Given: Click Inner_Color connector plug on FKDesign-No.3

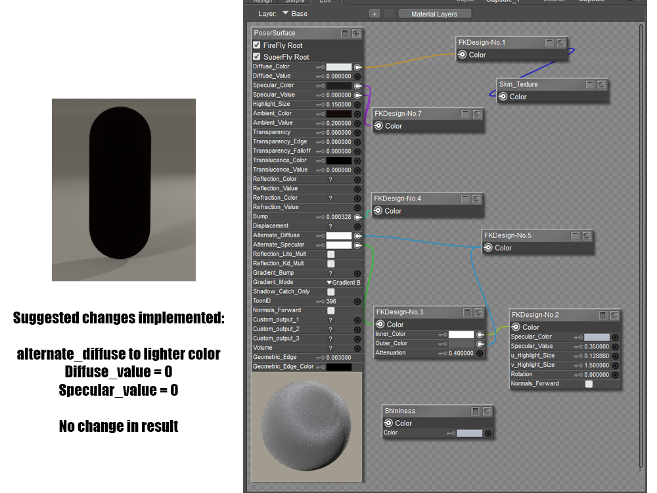Looking at the screenshot, I should 480,335.
